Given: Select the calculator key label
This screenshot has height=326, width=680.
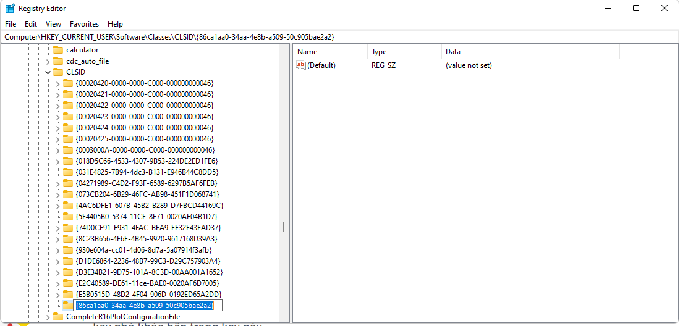Looking at the screenshot, I should pos(82,50).
